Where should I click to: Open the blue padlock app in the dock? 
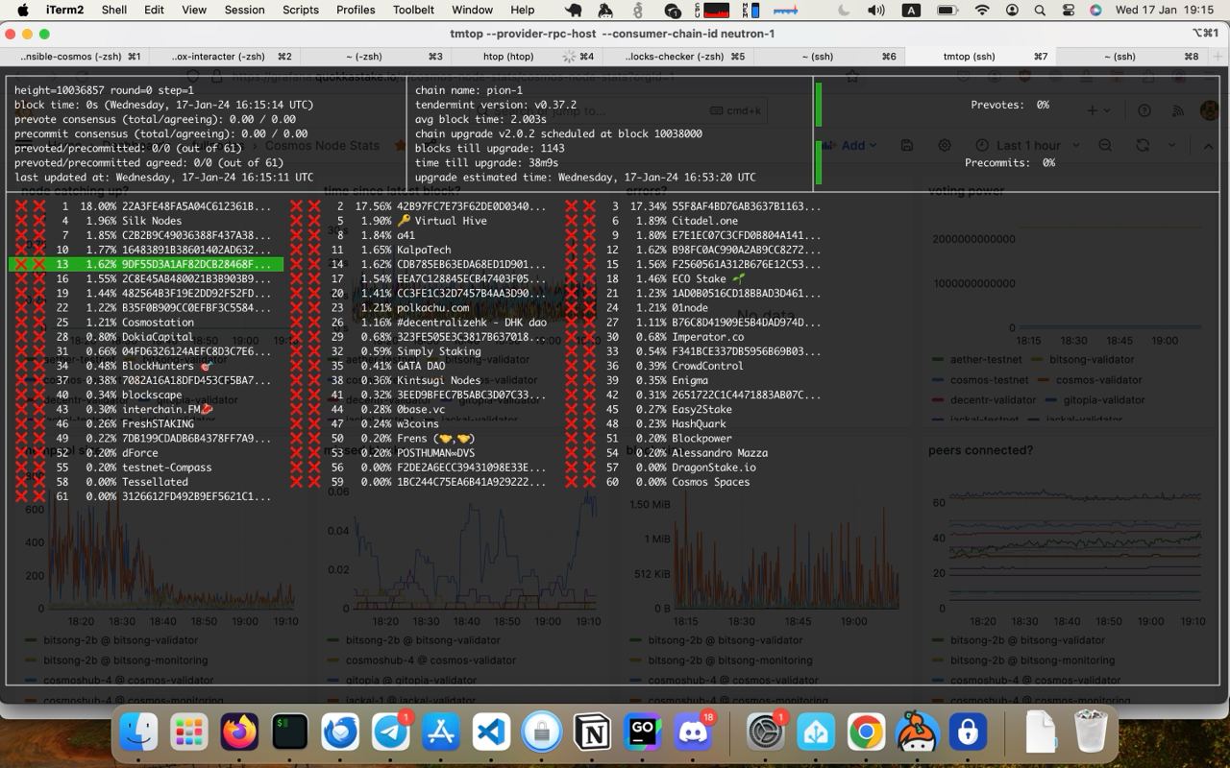(968, 732)
